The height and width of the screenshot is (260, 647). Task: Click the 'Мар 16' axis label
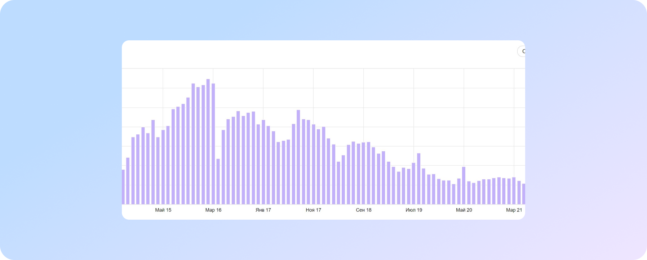(x=213, y=210)
